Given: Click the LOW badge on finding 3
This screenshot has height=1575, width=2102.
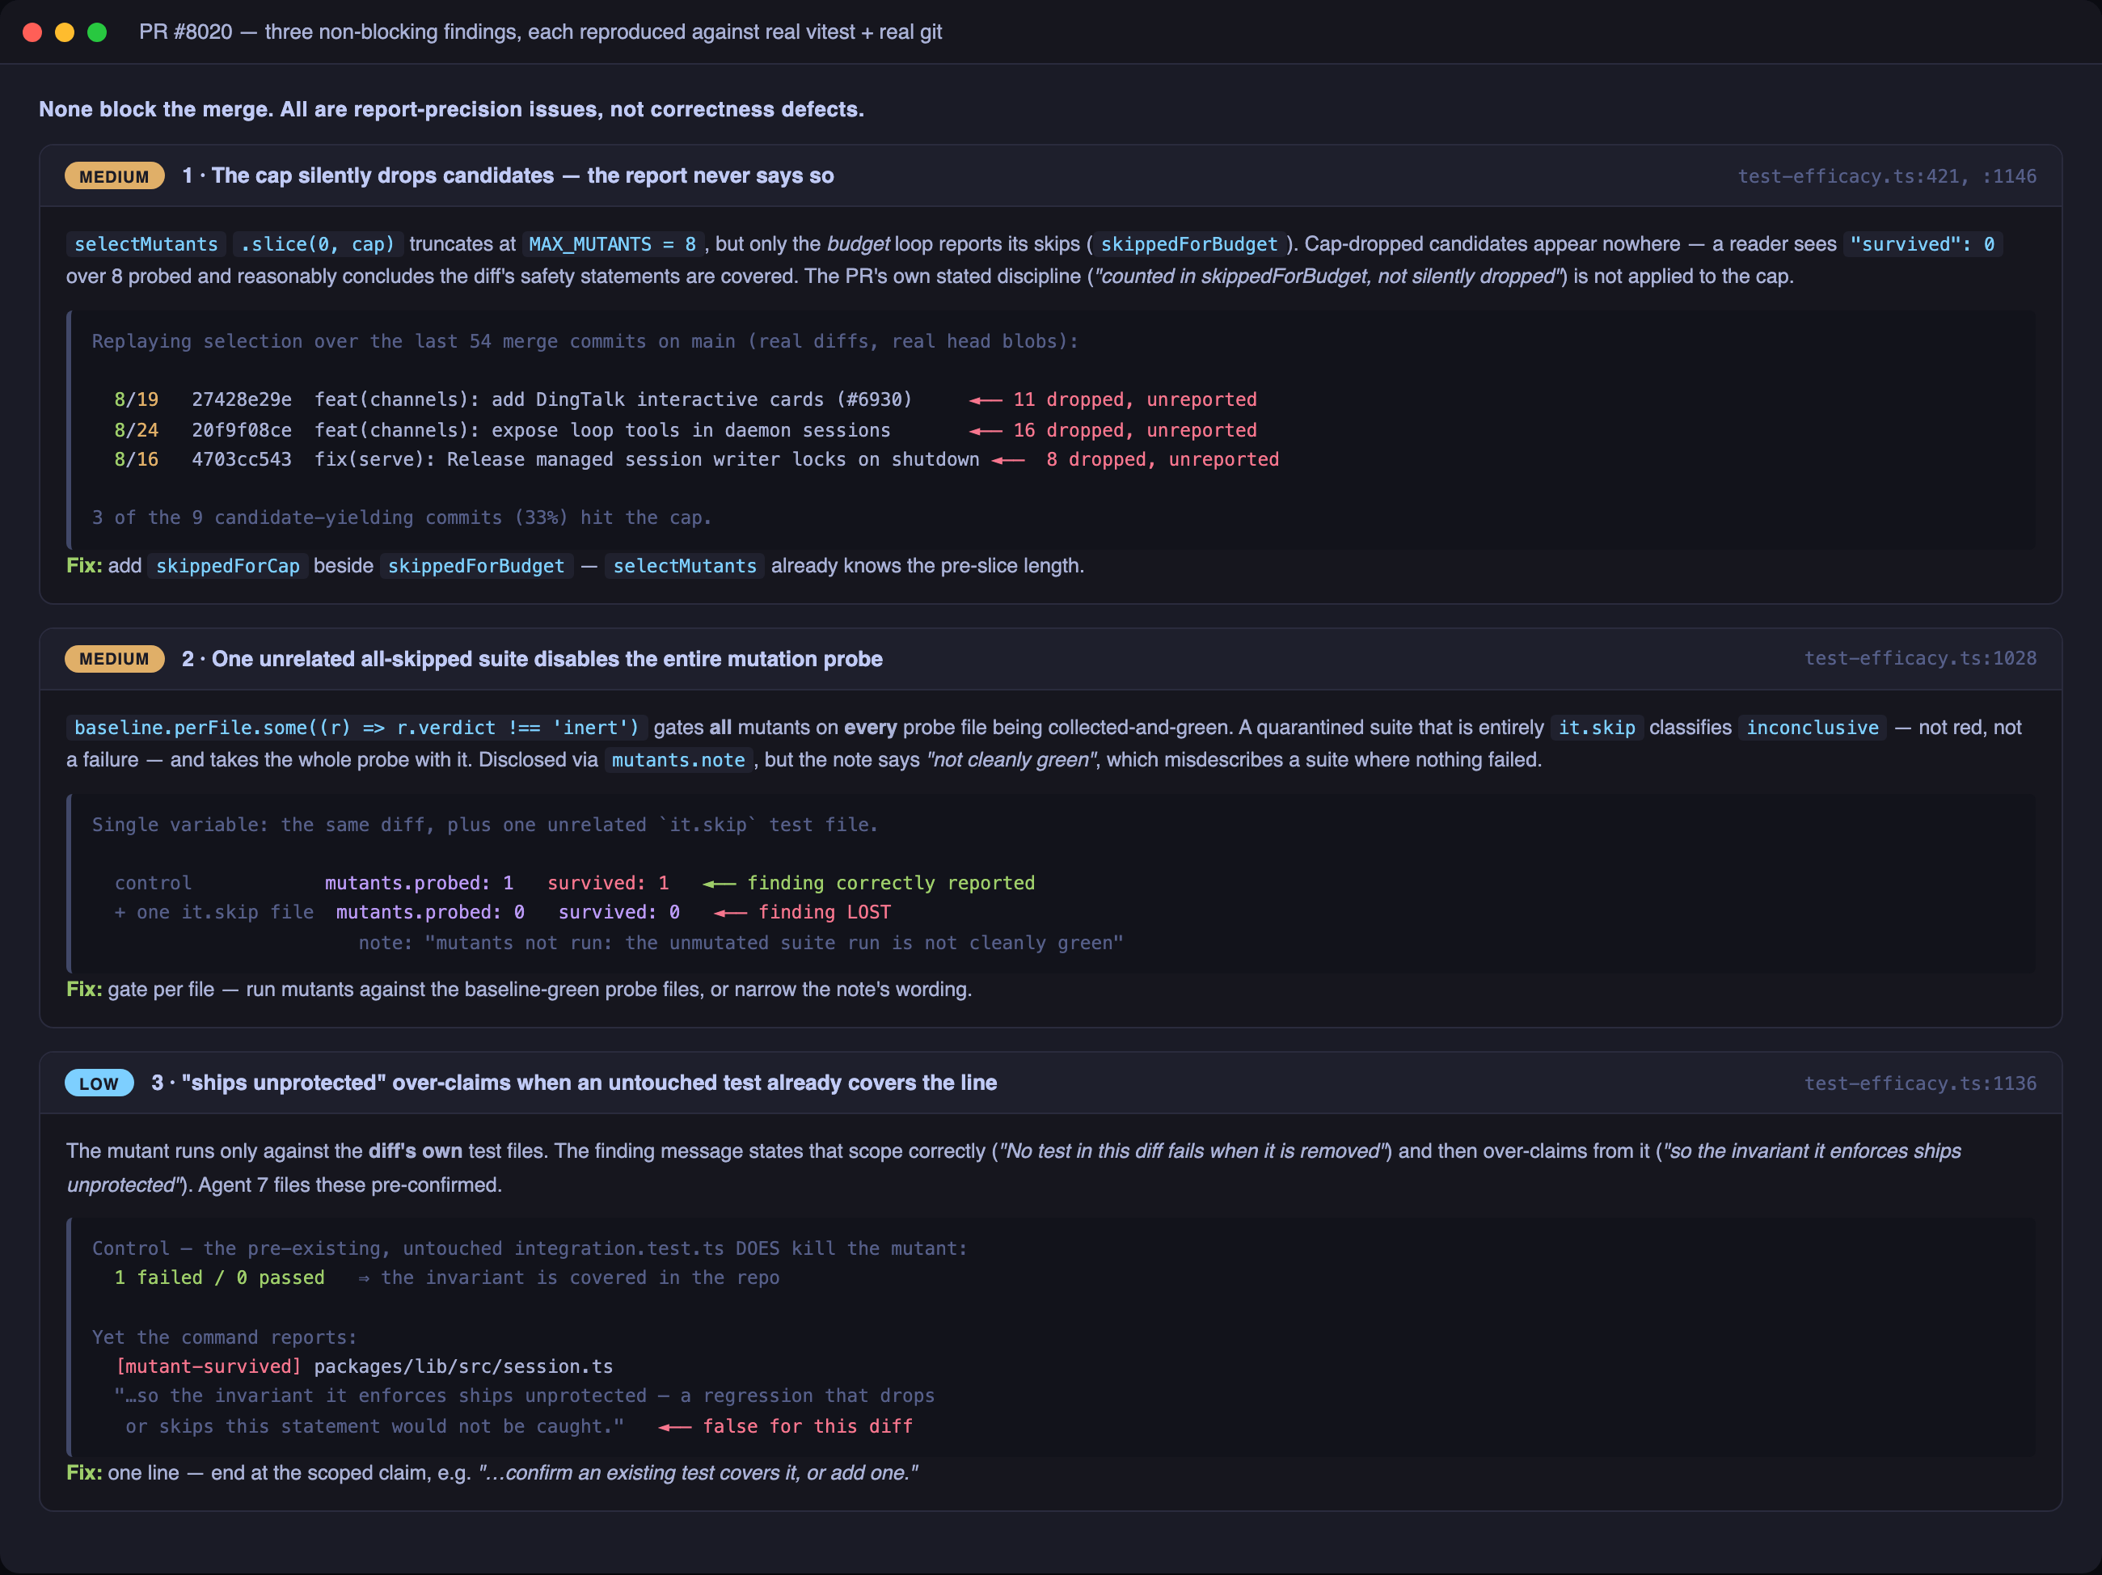Looking at the screenshot, I should (99, 1083).
